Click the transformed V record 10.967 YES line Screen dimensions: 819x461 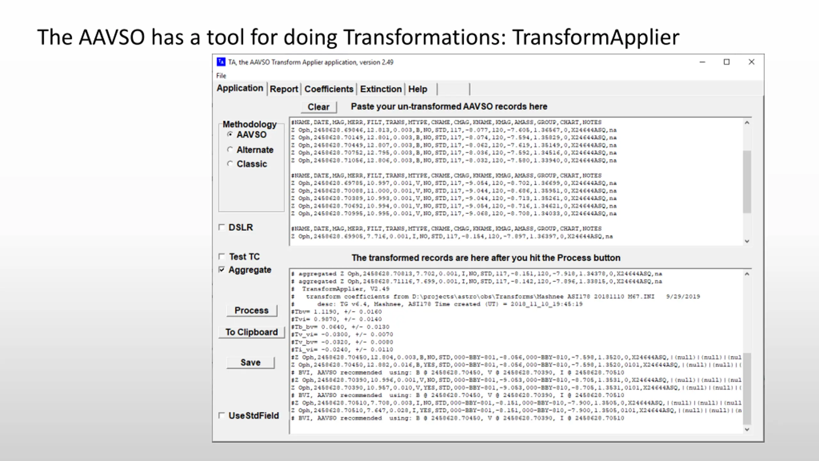coord(516,388)
